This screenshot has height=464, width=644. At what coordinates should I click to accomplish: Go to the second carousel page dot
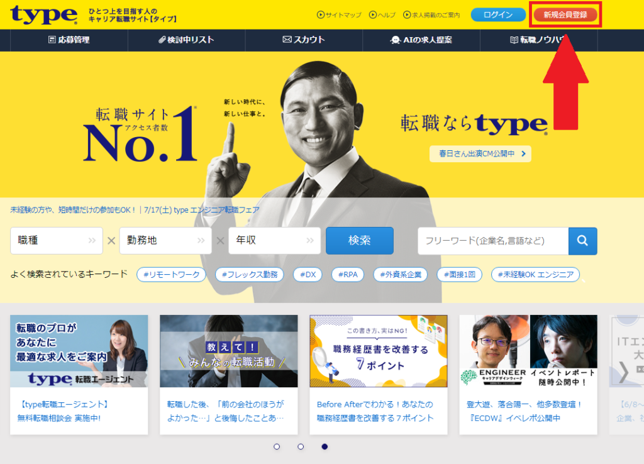click(301, 446)
